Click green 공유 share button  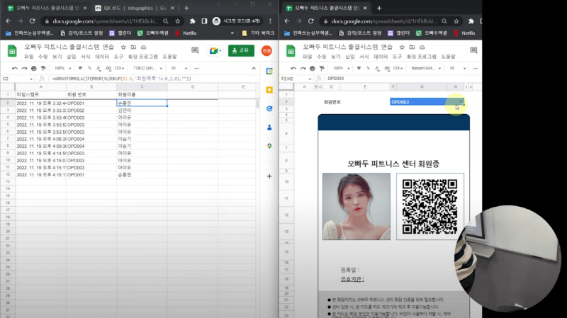tap(241, 50)
